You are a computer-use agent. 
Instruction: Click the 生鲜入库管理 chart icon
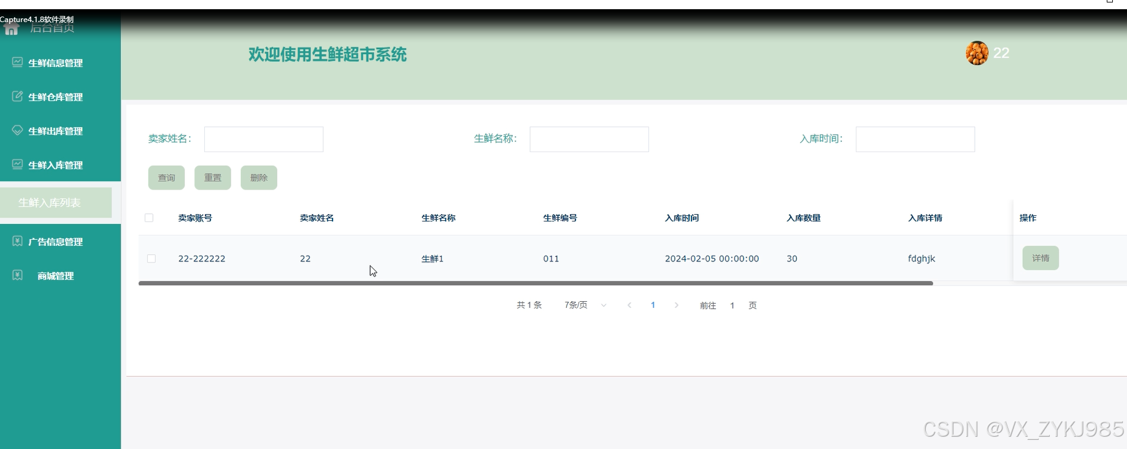click(x=17, y=164)
